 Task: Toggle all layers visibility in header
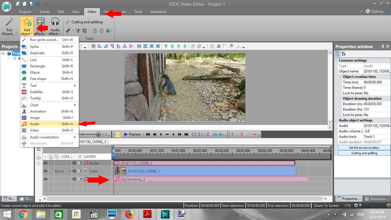(x=46, y=157)
